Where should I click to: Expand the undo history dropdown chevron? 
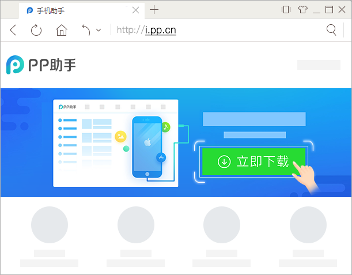[99, 30]
